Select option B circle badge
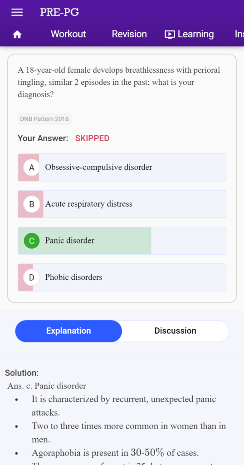Viewport: 244px width, 465px height. [x=32, y=204]
